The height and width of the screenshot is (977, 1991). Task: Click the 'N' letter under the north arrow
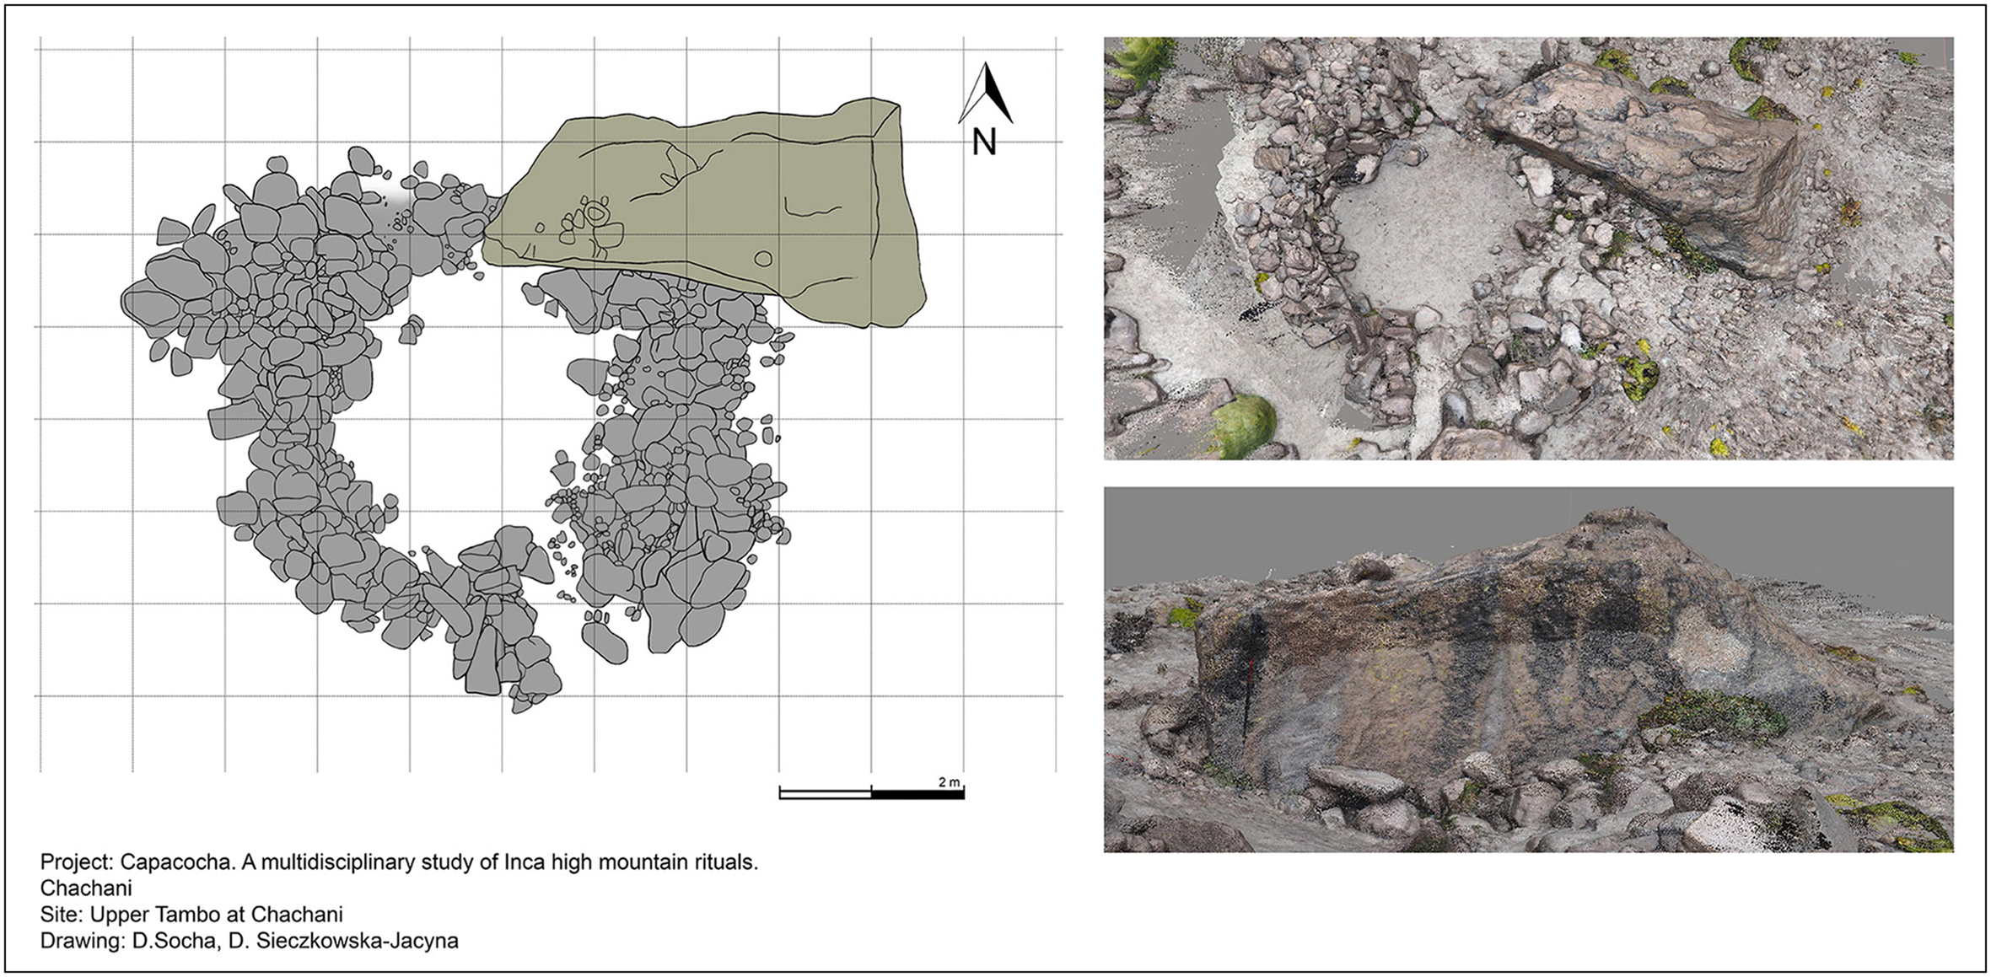984,142
